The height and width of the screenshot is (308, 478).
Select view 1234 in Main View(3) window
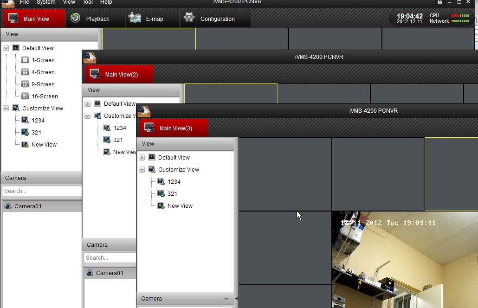click(174, 182)
